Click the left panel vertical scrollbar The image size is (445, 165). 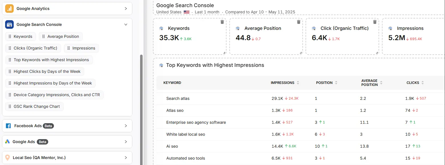[x=141, y=108]
